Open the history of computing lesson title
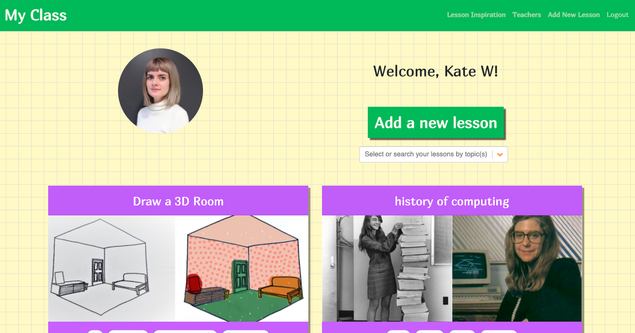Viewport: 635px width, 333px height. 452,201
